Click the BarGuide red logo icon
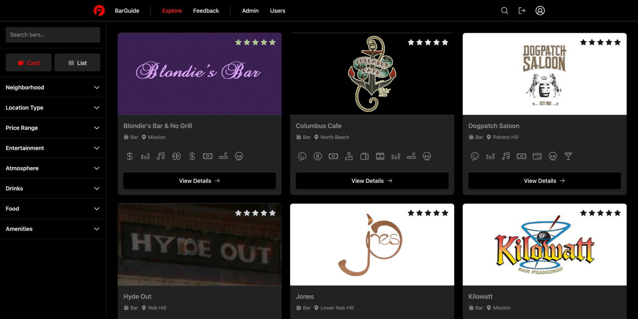 tap(99, 11)
